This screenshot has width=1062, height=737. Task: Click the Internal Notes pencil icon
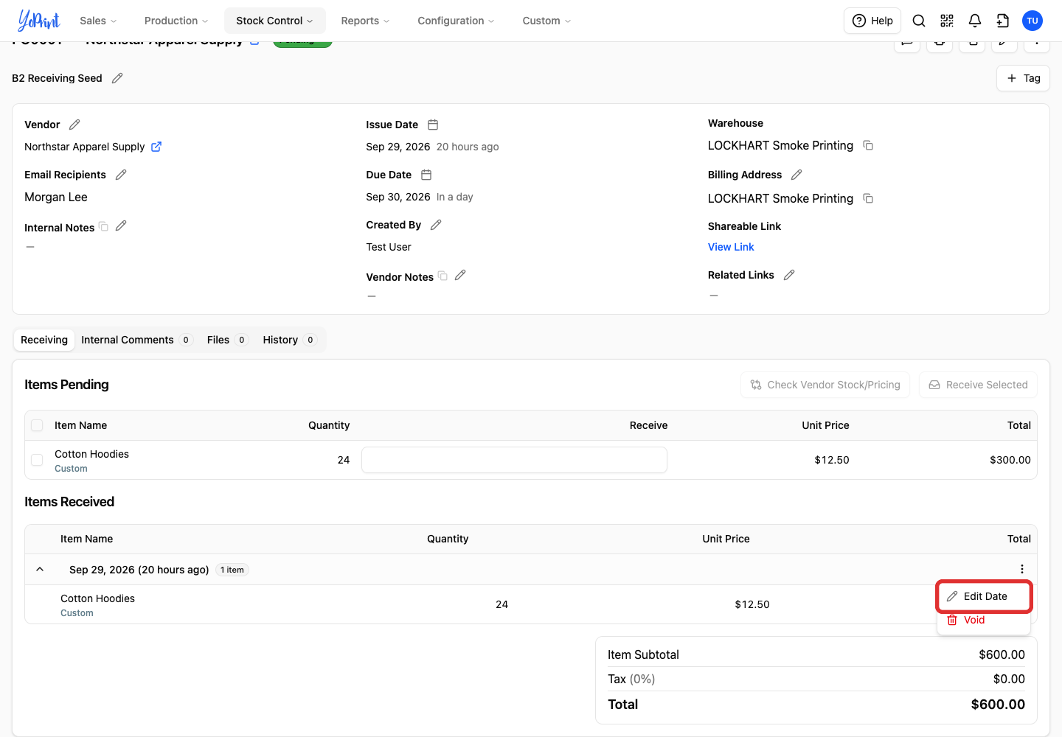point(121,226)
